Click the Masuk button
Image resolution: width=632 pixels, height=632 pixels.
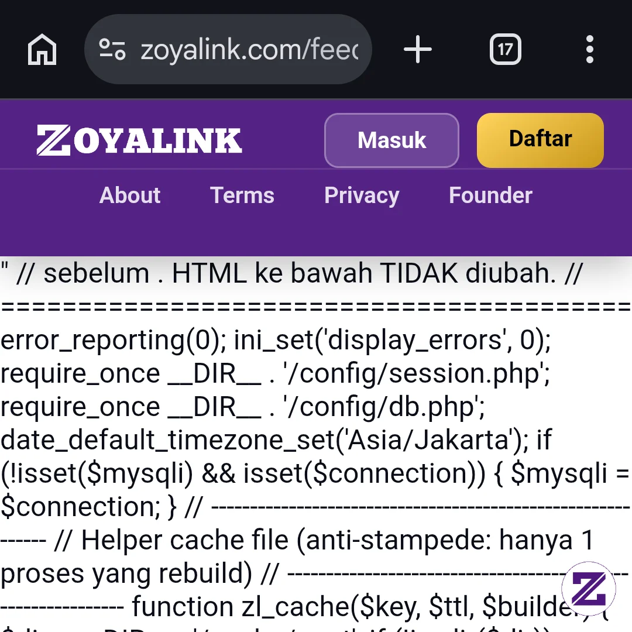[x=391, y=140]
